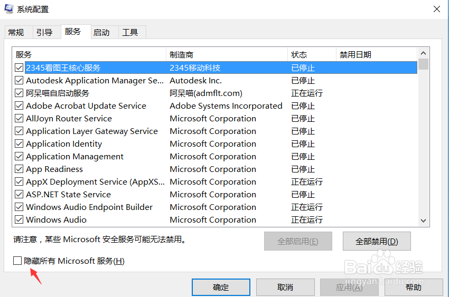This screenshot has height=297, width=449.
Task: Click 正在运行 status of Windows Audio
Action: coord(307,219)
